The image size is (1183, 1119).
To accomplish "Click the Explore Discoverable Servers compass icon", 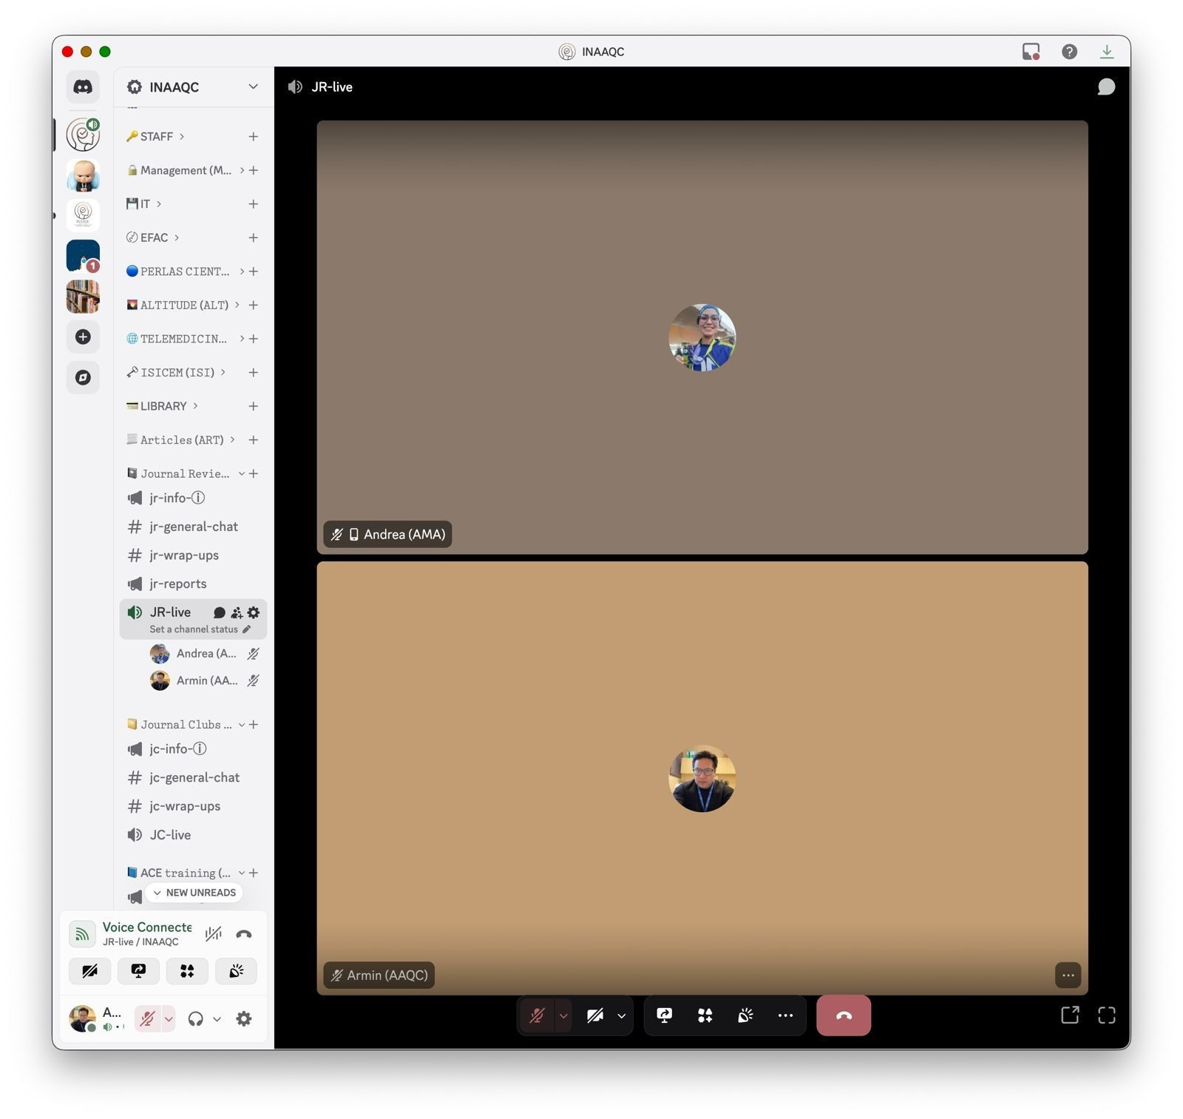I will click(83, 377).
